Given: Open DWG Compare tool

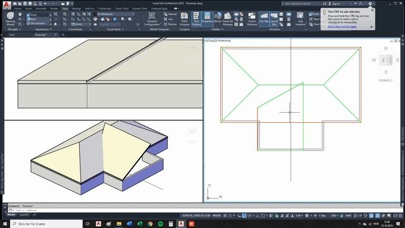Looking at the screenshot, I should (x=184, y=19).
